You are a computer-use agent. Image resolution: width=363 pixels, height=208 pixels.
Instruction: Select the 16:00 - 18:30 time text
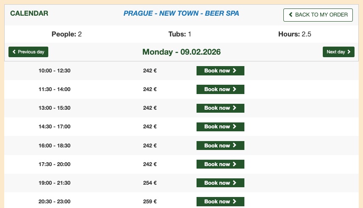click(54, 145)
